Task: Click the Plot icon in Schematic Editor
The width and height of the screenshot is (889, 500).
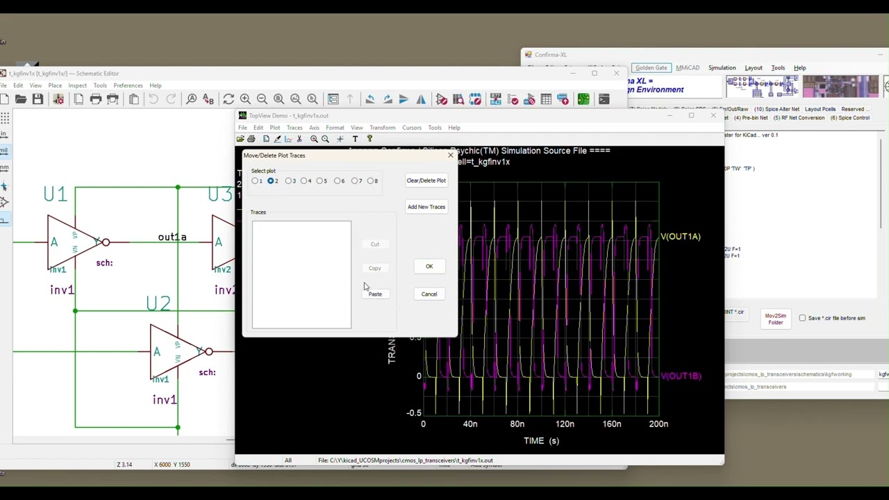Action: tap(113, 99)
